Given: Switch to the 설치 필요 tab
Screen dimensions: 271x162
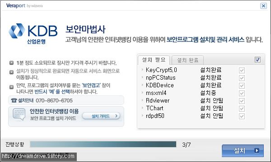Looking at the screenshot, I should point(154,60).
